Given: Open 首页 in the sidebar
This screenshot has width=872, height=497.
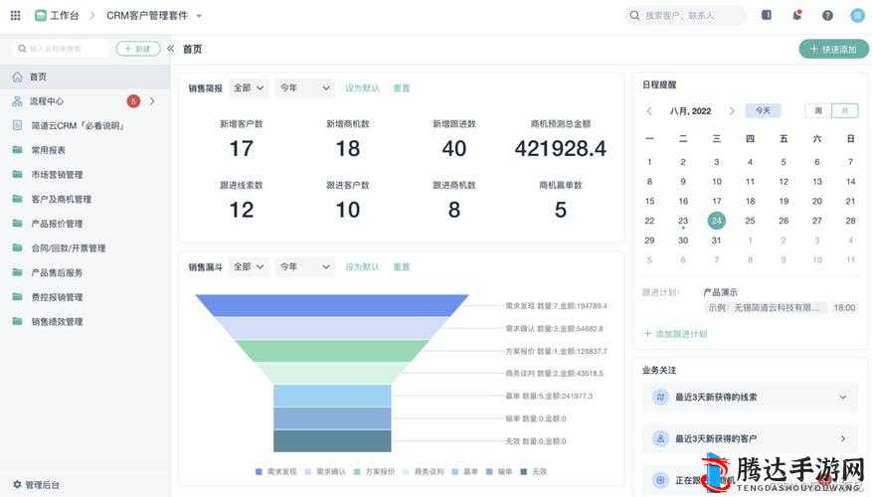Looking at the screenshot, I should point(86,77).
